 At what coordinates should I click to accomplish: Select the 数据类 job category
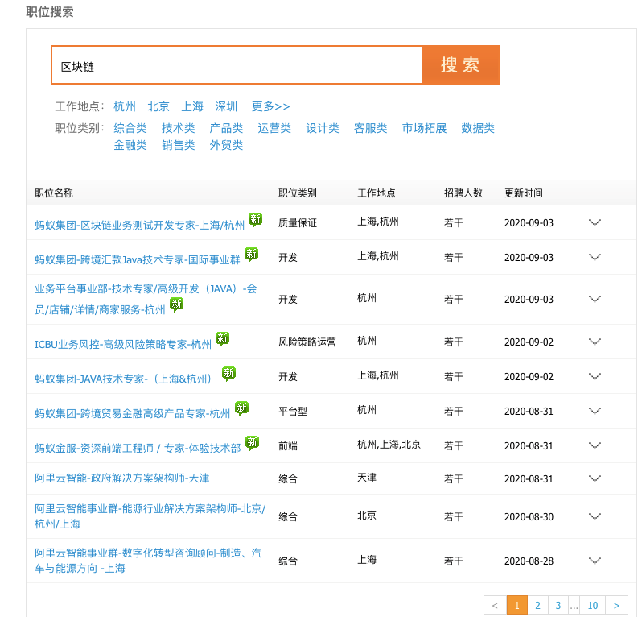click(x=478, y=128)
